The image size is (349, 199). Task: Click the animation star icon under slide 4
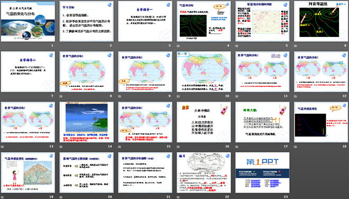pyautogui.click(x=178, y=46)
